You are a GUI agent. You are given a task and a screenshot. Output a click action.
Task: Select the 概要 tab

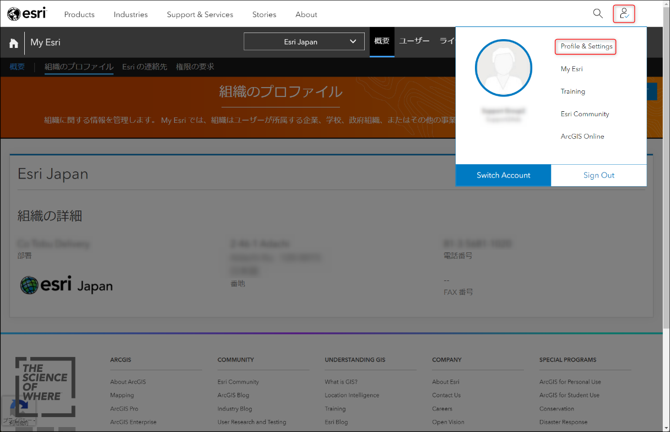[382, 41]
